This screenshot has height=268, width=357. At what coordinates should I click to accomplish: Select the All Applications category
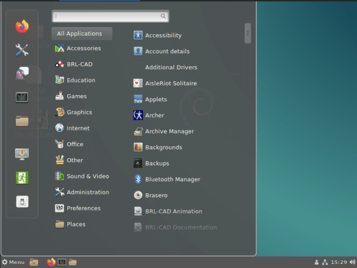tap(82, 34)
